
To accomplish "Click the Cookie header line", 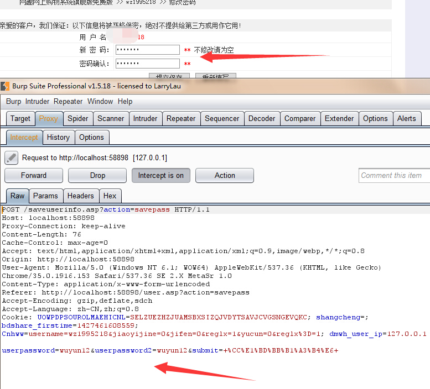I will click(x=185, y=317).
